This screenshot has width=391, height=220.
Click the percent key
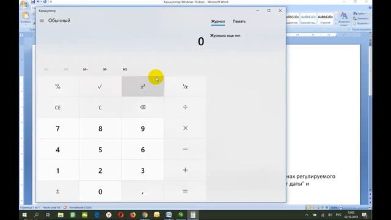point(58,86)
